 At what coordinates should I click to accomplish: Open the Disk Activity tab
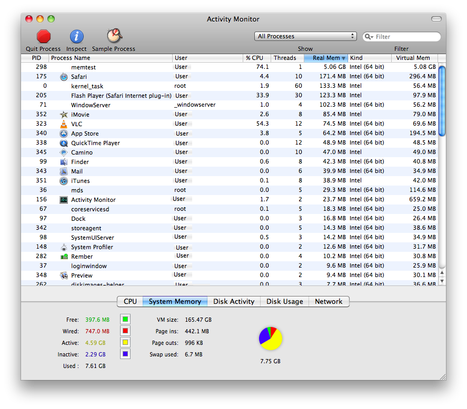(234, 301)
